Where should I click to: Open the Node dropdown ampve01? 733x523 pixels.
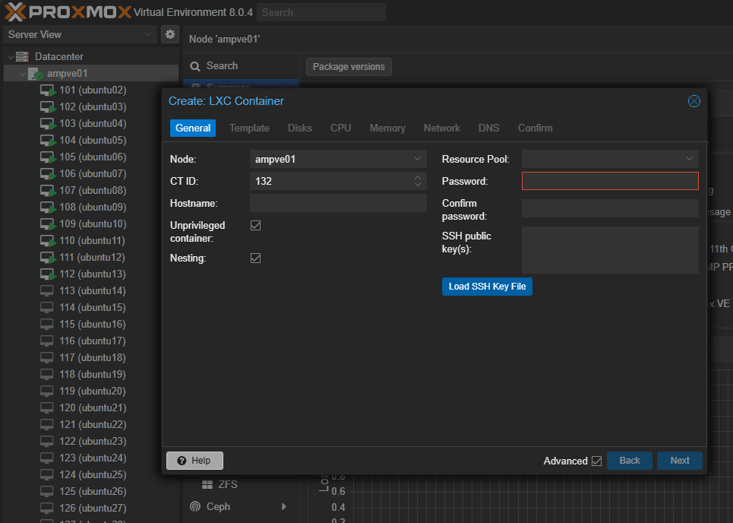[338, 159]
